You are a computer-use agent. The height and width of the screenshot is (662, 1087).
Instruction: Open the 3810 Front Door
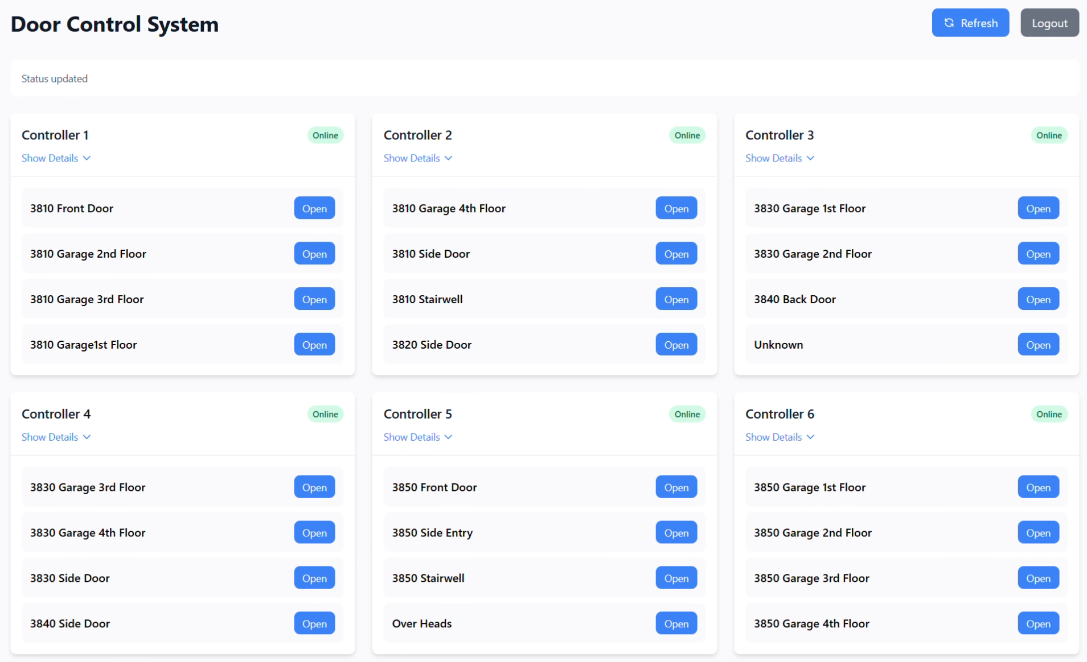click(314, 208)
